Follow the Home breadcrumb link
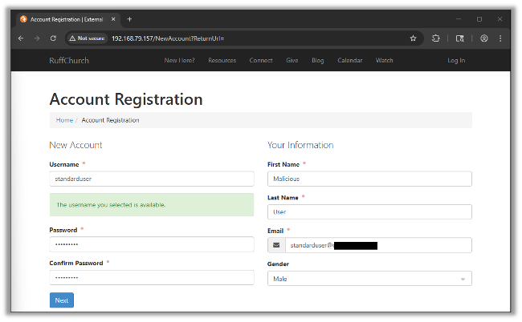Screen dimensions: 522x322 (x=64, y=120)
